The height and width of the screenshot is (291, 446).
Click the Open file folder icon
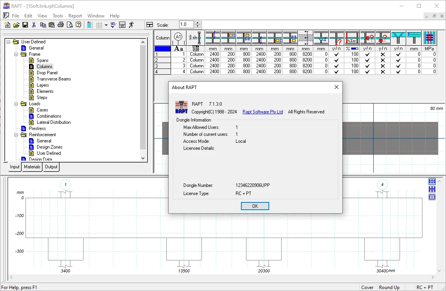point(17,25)
